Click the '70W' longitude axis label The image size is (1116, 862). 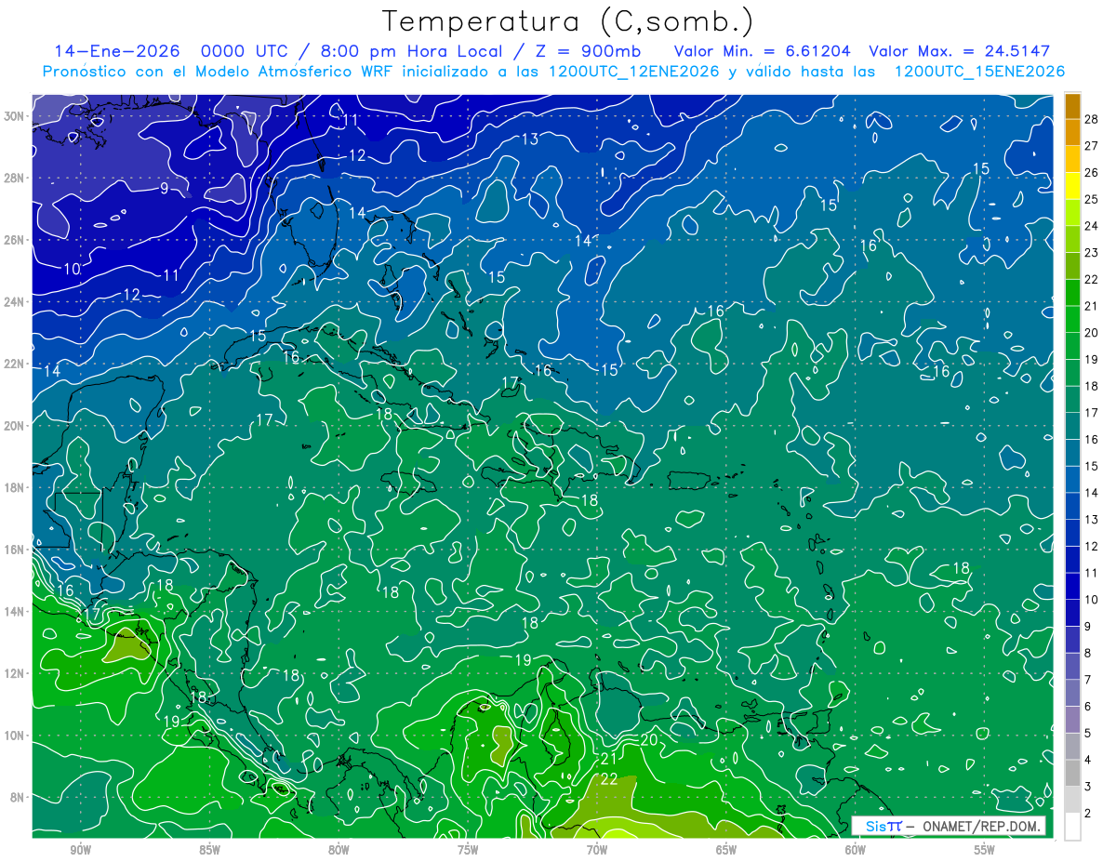pos(597,850)
